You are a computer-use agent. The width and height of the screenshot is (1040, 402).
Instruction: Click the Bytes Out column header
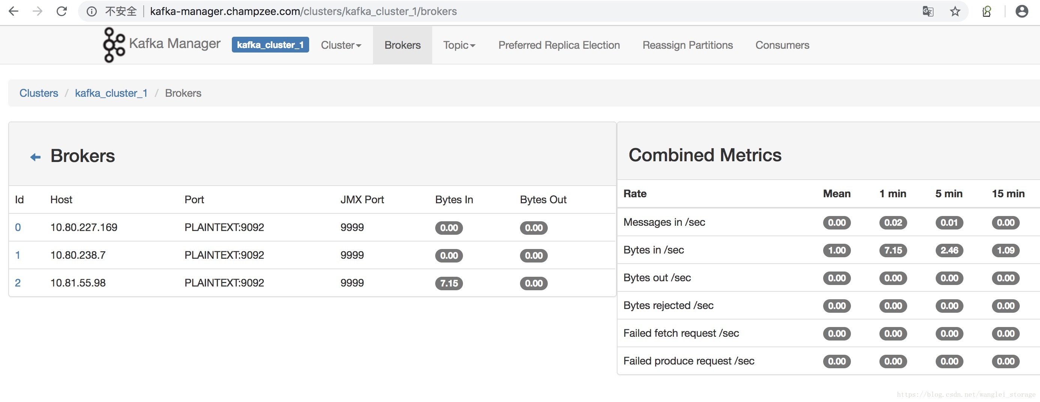coord(543,199)
